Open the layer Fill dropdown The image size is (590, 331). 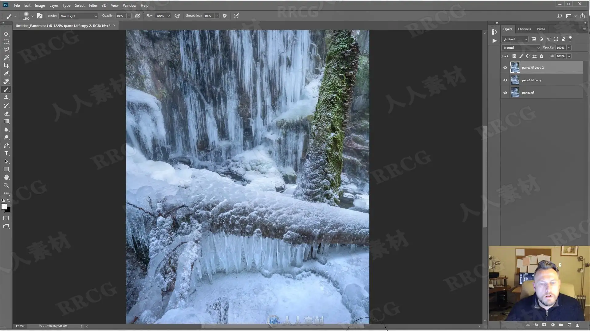click(569, 56)
